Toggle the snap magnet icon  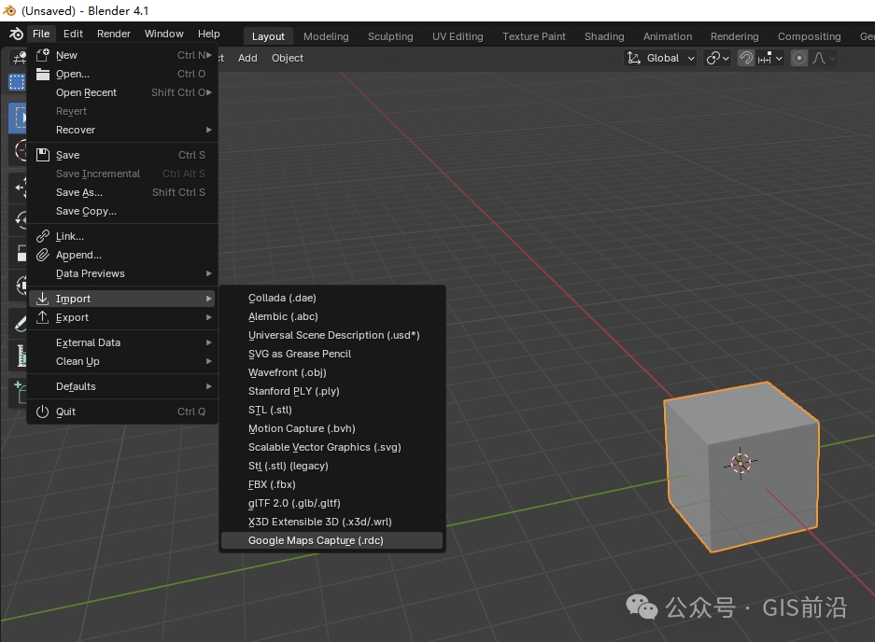tap(746, 58)
